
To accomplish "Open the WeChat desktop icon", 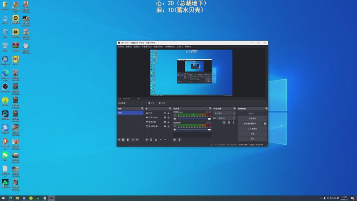I will [x=5, y=156].
